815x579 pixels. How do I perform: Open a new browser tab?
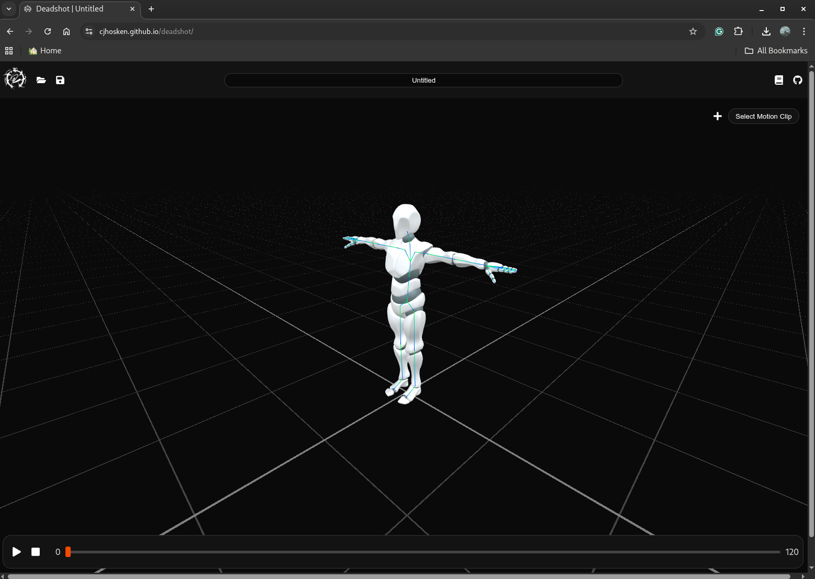[151, 9]
